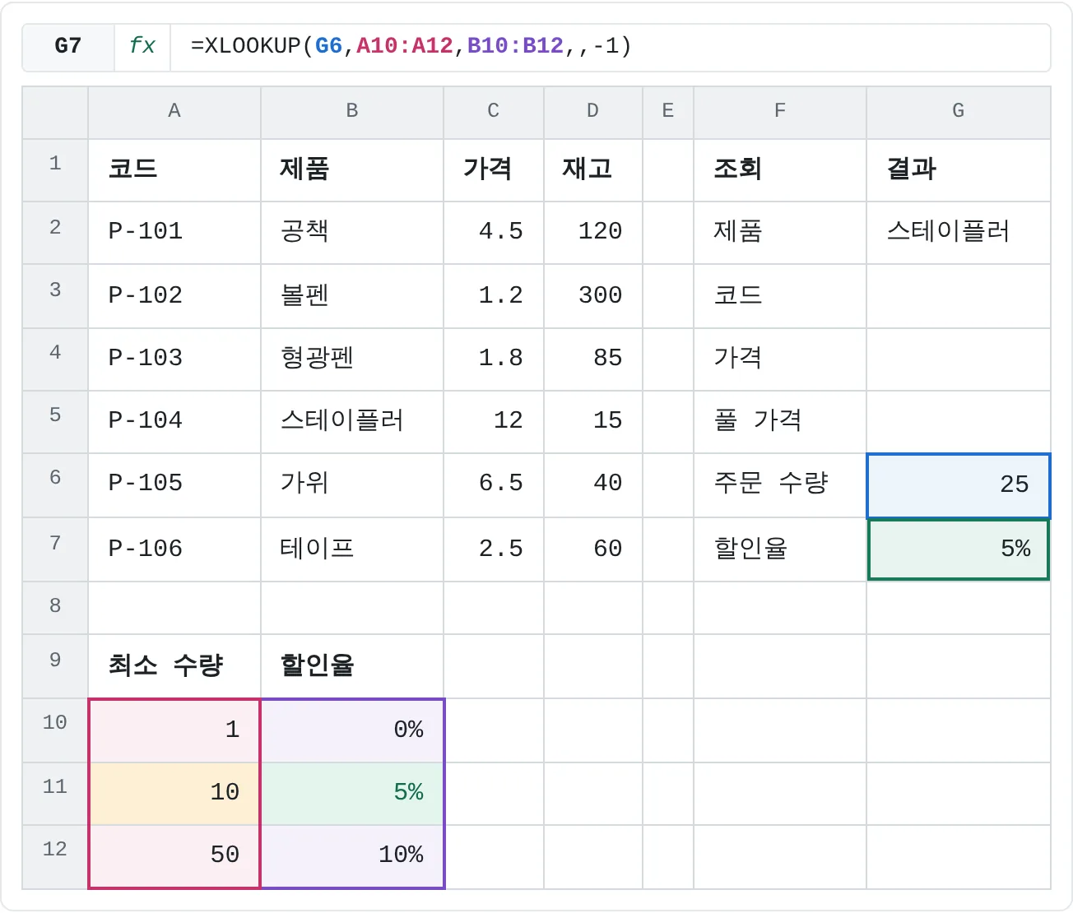Click cell G7 showing 5%
The image size is (1073, 913).
(x=959, y=549)
